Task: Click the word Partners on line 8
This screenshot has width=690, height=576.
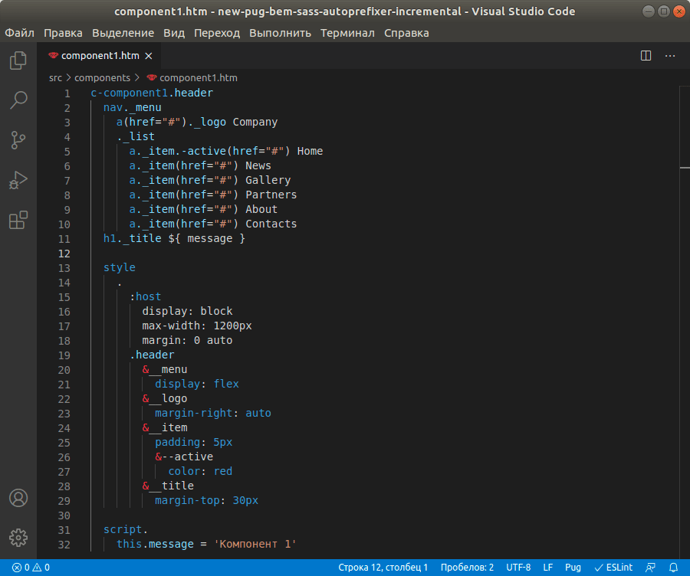Action: pos(271,195)
